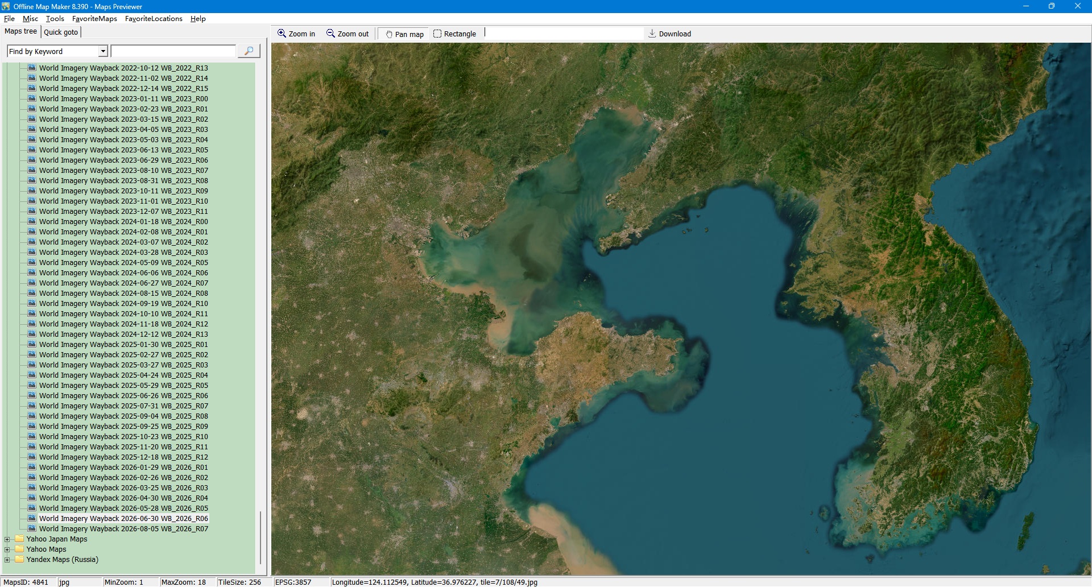
Task: Click the Yahoo Maps folder icon
Action: pyautogui.click(x=19, y=549)
